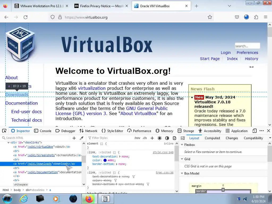This screenshot has width=272, height=204.
Task: Click the site security lock icon
Action: pyautogui.click(x=60, y=17)
